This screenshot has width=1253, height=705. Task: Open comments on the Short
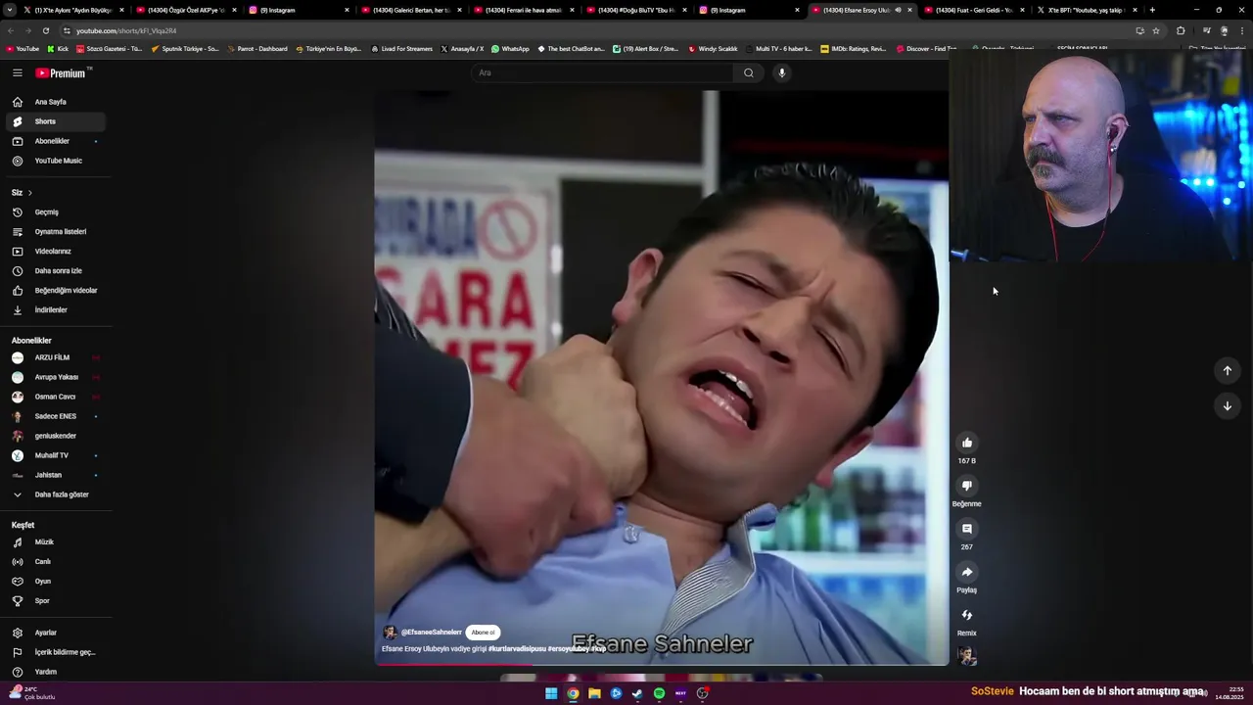click(967, 529)
